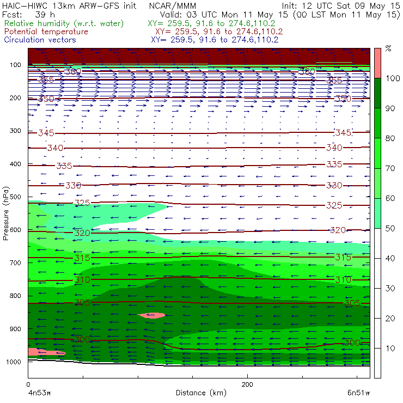Viewport: 403px width, 403px height.
Task: Click the right-side 340 contour label
Action: click(x=334, y=148)
